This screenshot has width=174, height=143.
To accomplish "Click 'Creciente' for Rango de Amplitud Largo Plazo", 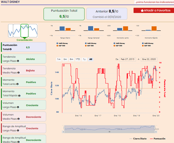I will [x=32, y=128].
